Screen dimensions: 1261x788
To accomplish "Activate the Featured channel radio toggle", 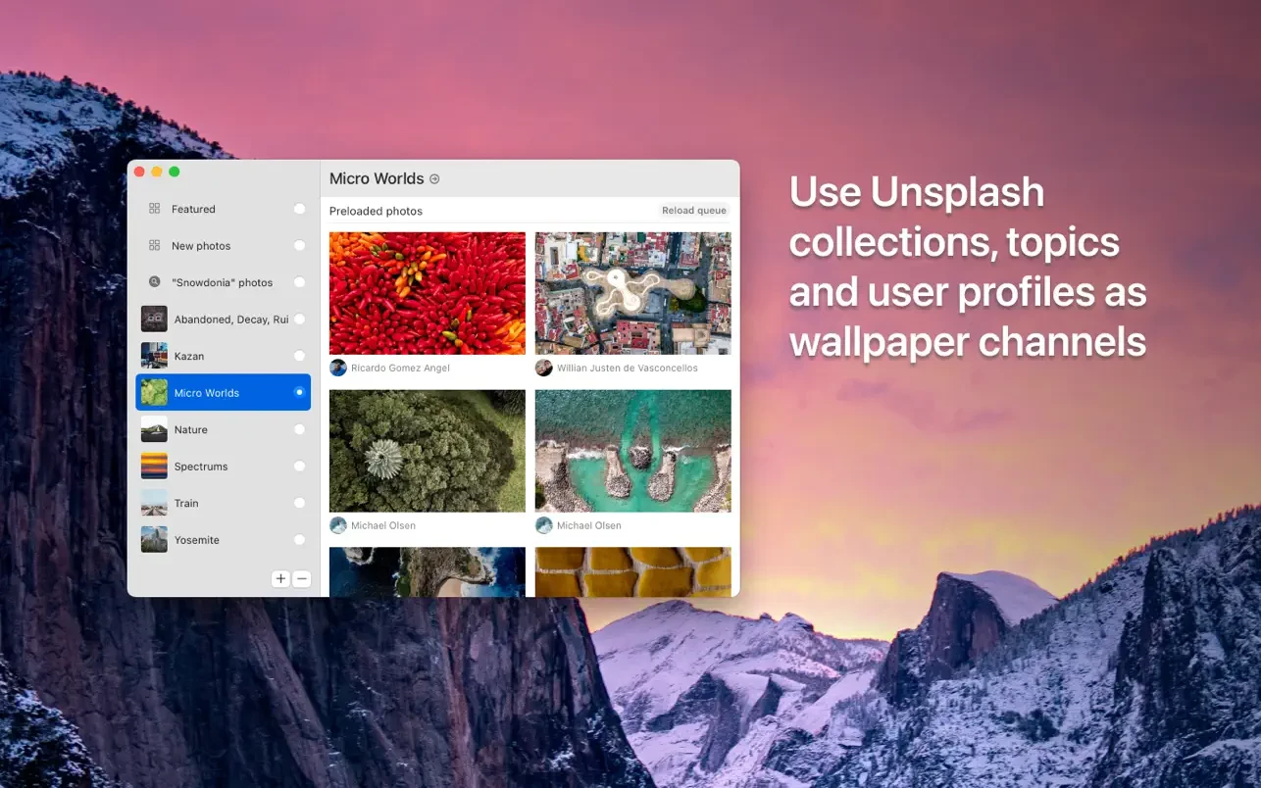I will click(x=299, y=209).
